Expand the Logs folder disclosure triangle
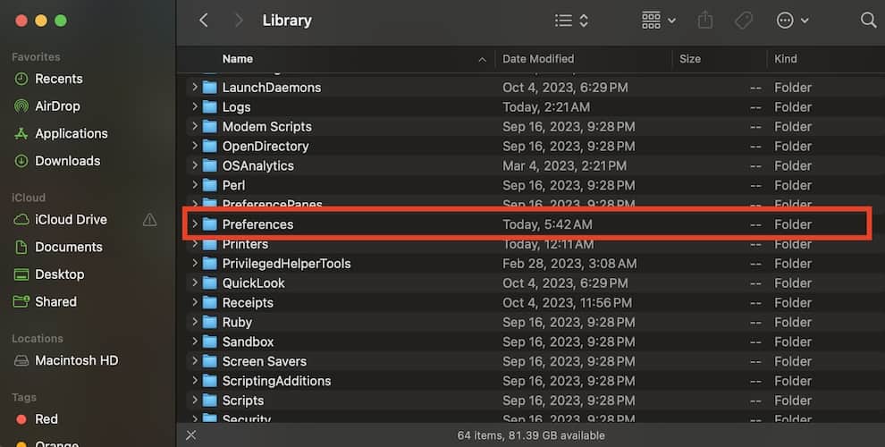Image resolution: width=885 pixels, height=447 pixels. 194,107
